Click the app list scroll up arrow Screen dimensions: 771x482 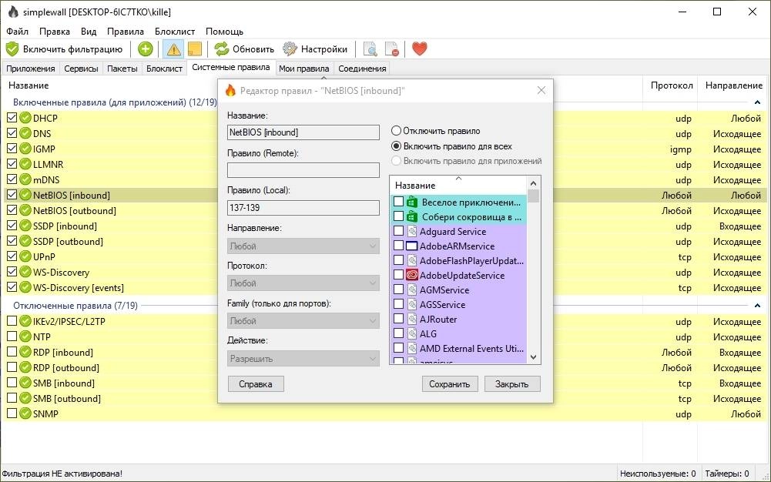tap(534, 182)
